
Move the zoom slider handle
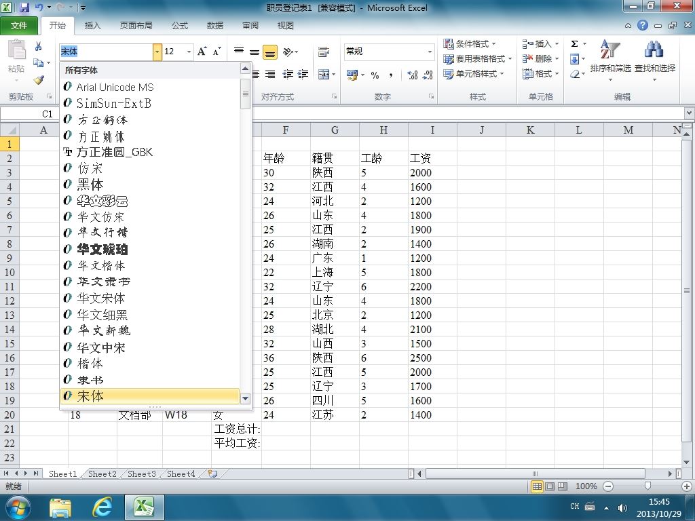point(648,486)
